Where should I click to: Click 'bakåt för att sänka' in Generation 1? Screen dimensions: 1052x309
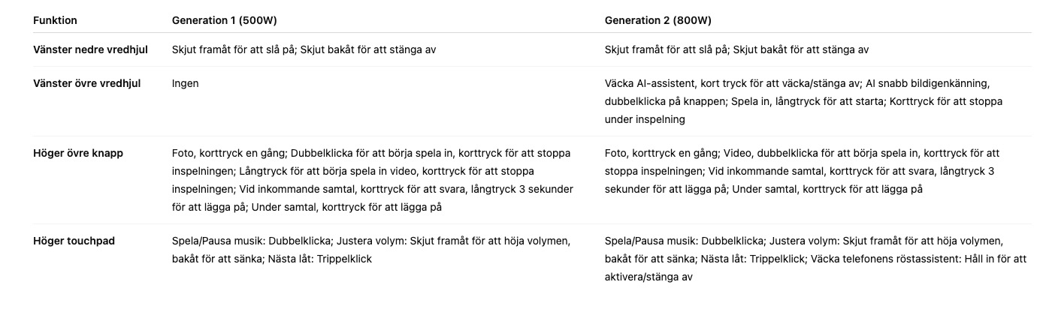click(x=218, y=259)
